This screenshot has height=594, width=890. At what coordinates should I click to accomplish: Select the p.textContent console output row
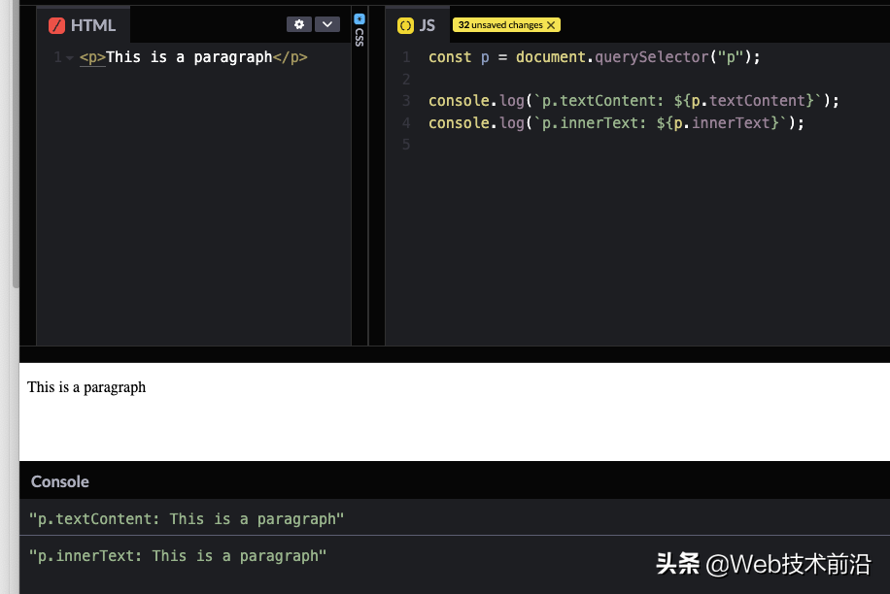[x=455, y=517]
